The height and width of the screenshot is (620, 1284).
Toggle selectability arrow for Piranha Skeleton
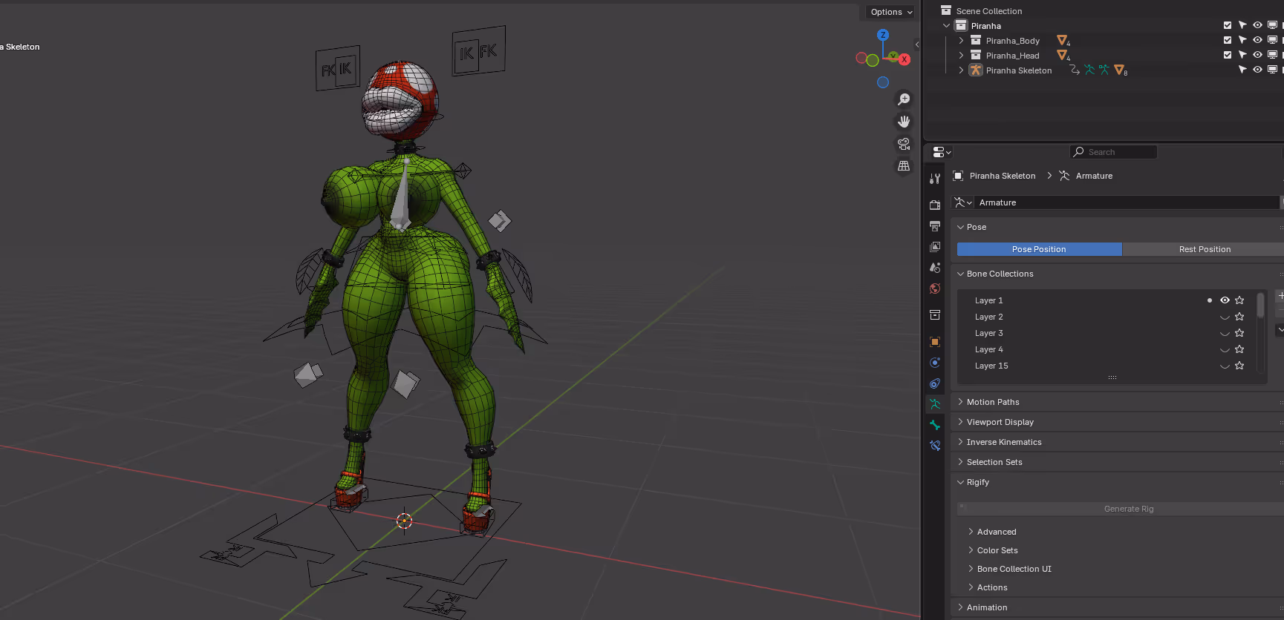(x=1242, y=70)
